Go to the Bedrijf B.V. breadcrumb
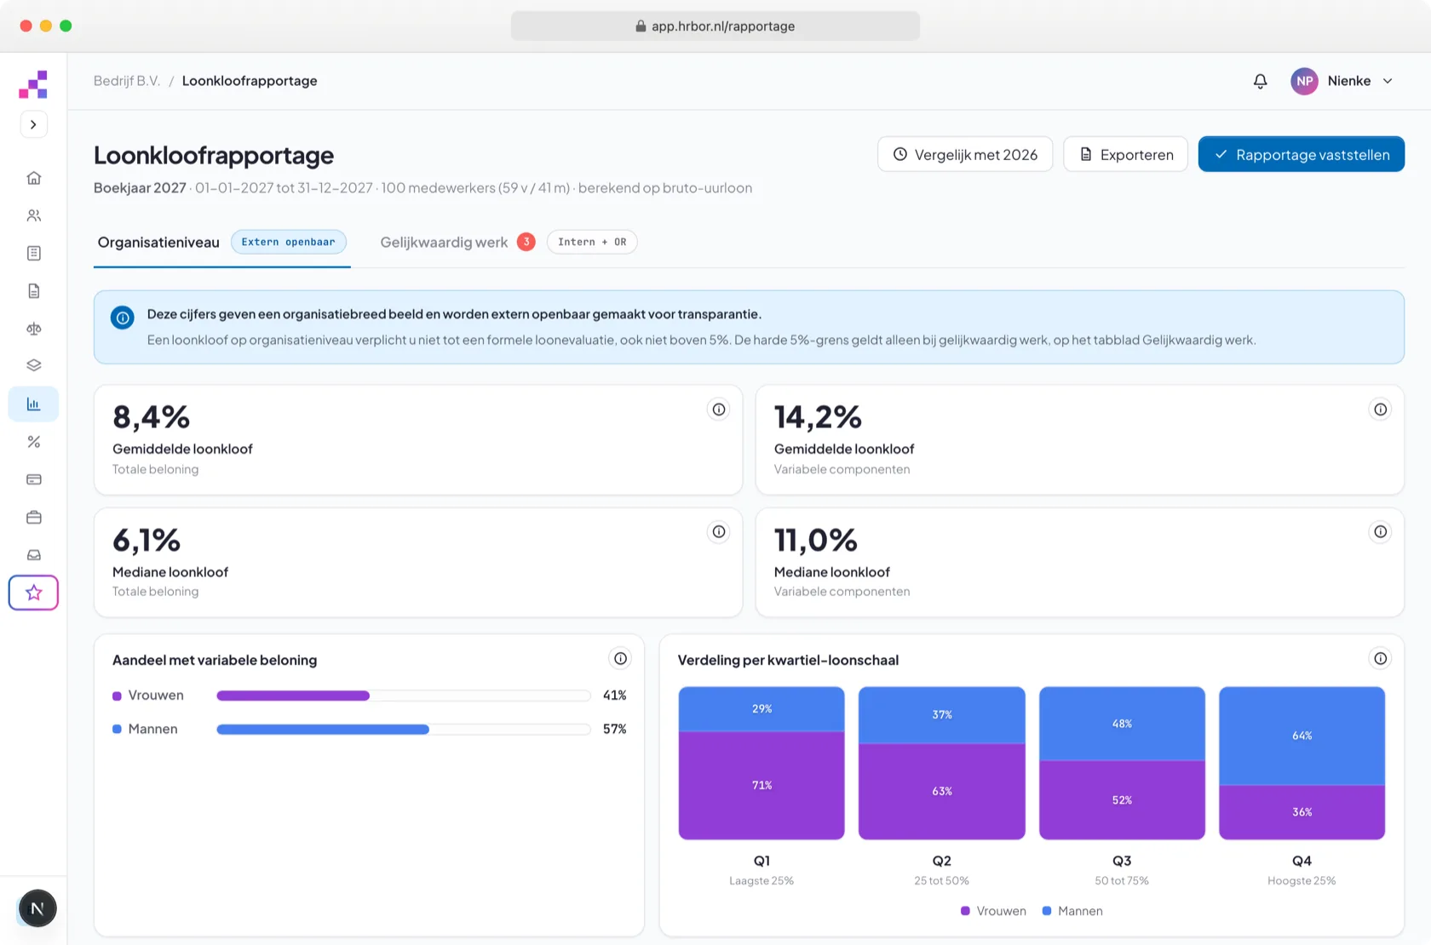 (x=127, y=81)
